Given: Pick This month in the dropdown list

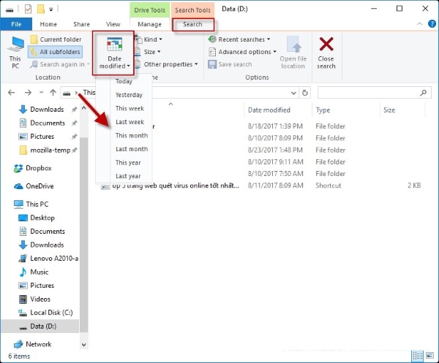Looking at the screenshot, I should point(131,136).
